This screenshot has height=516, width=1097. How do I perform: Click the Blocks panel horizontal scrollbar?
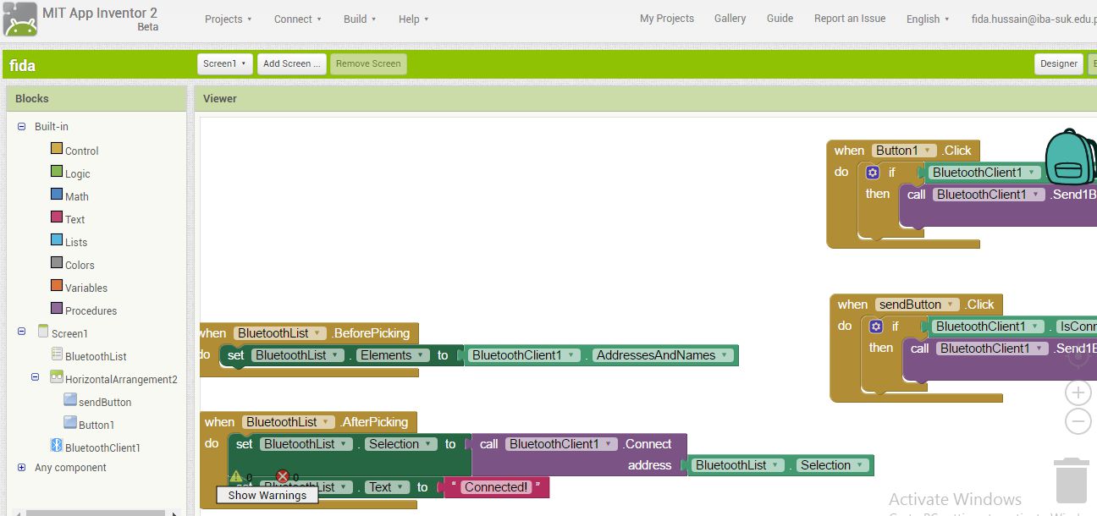point(95,512)
